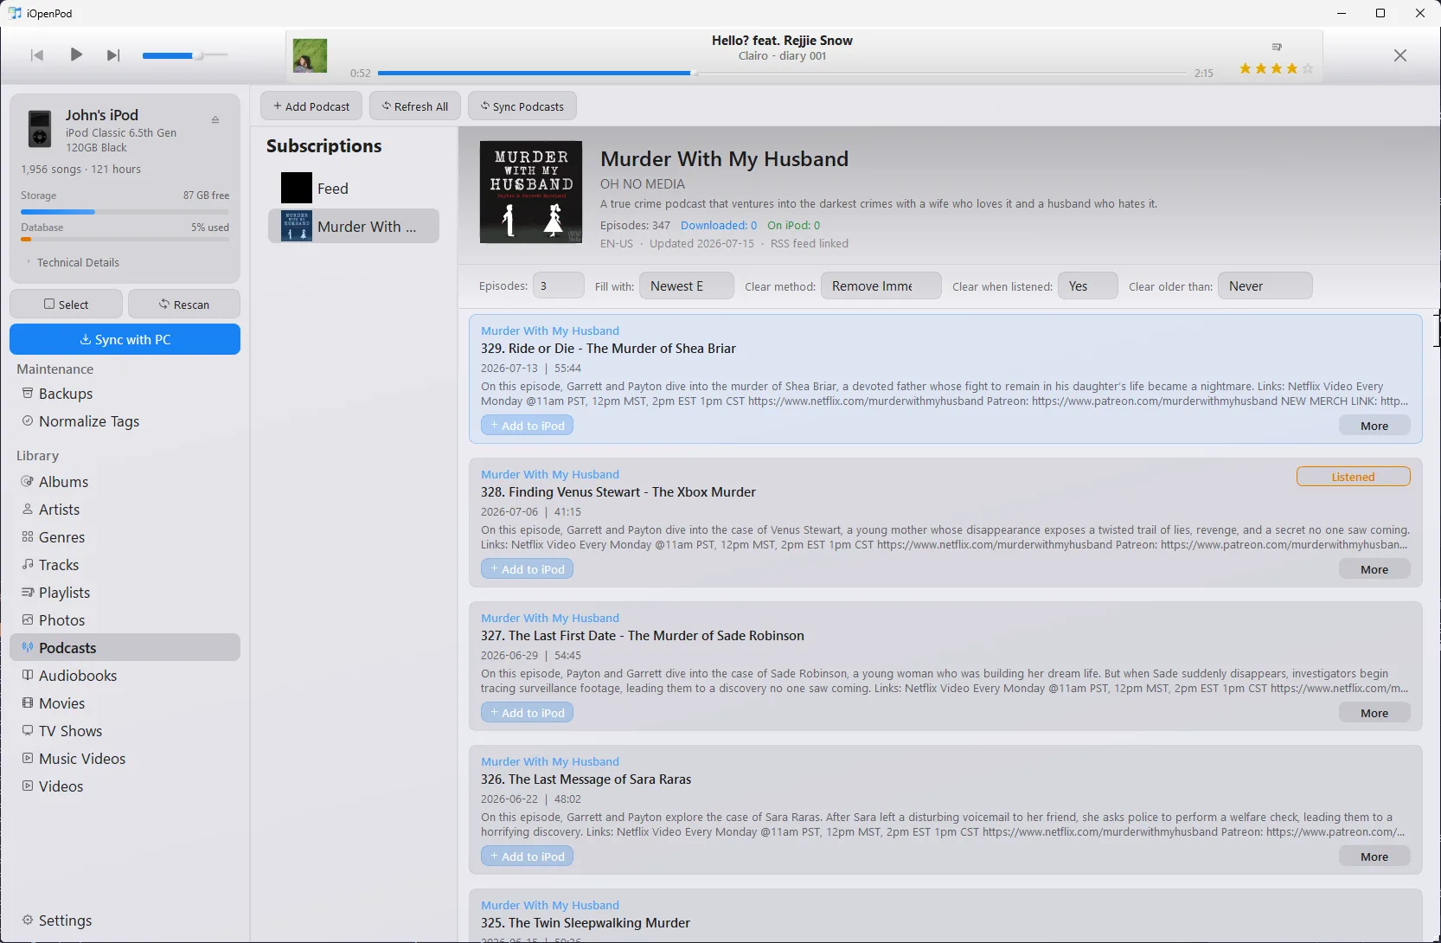Click podcast link above episode 325 title
Image resolution: width=1441 pixels, height=943 pixels.
click(550, 905)
